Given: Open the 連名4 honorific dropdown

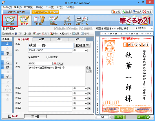Looking at the screenshot, I should click(80, 104).
